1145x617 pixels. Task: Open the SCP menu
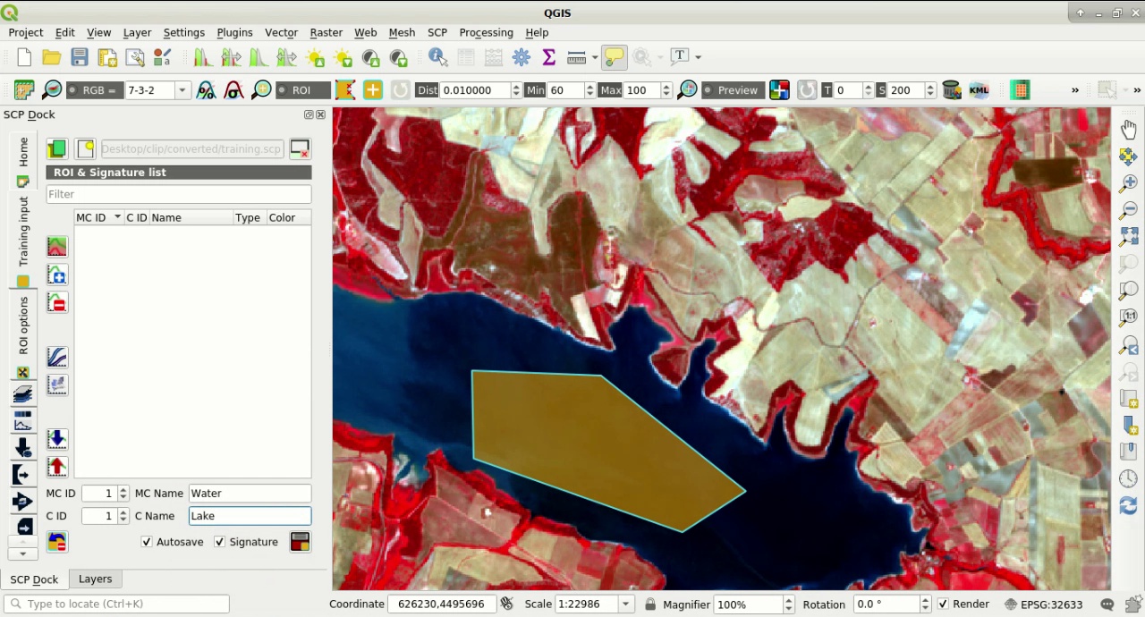(x=437, y=32)
